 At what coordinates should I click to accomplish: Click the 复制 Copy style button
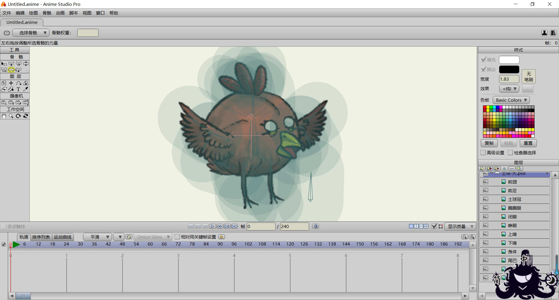(x=489, y=143)
